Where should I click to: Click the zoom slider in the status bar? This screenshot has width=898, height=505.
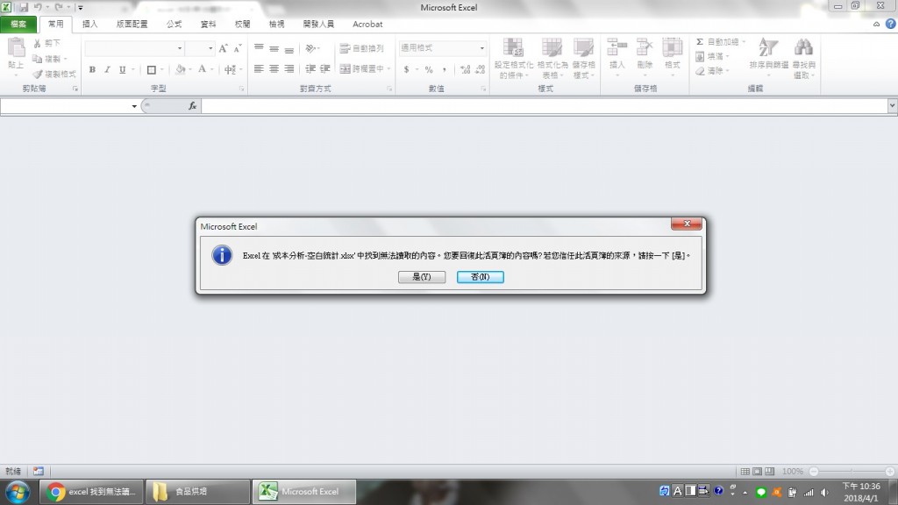852,471
